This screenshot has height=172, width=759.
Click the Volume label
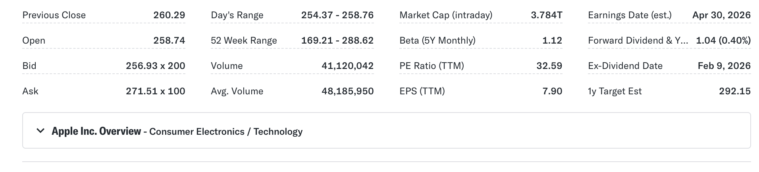[x=227, y=66]
